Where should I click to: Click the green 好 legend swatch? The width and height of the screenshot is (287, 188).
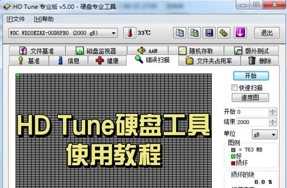coord(233,156)
